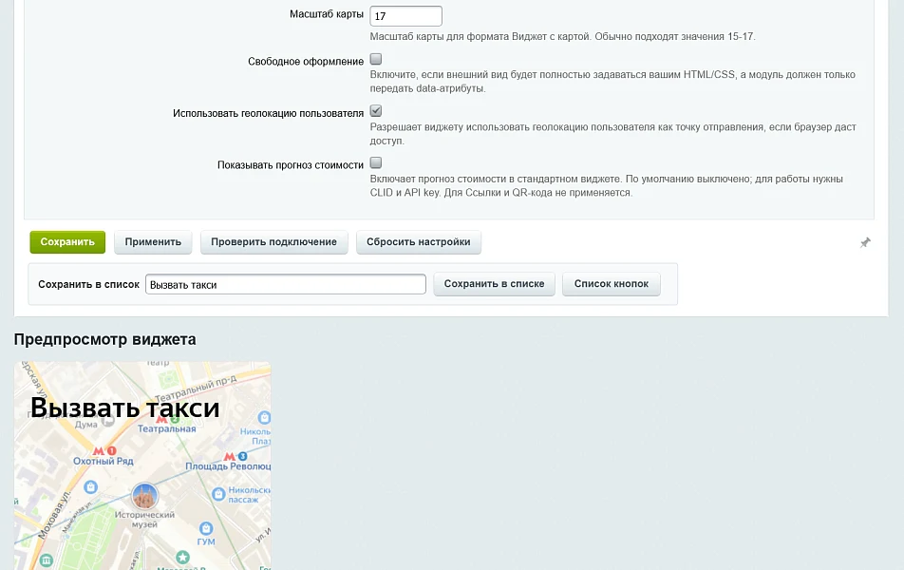Click the Использовать геолокацию пользователя label
Viewport: 904px width, 570px height.
pyautogui.click(x=268, y=113)
